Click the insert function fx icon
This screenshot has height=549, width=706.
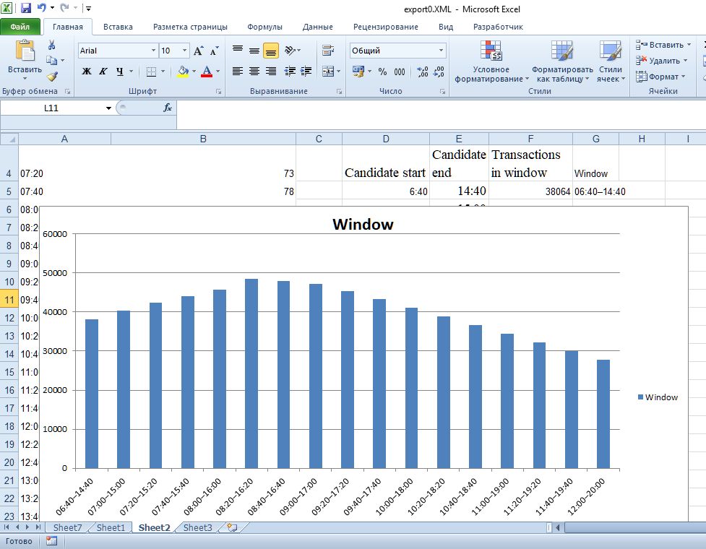(168, 108)
